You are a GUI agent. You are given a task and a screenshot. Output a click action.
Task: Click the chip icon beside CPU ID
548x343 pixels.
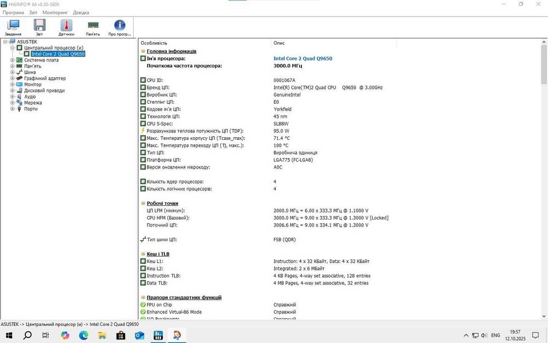click(143, 80)
